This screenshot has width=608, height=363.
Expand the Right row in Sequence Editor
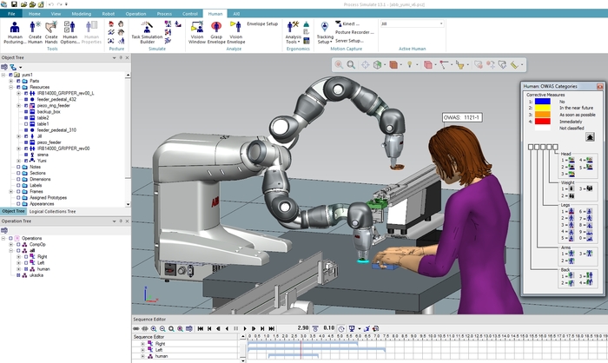click(142, 344)
